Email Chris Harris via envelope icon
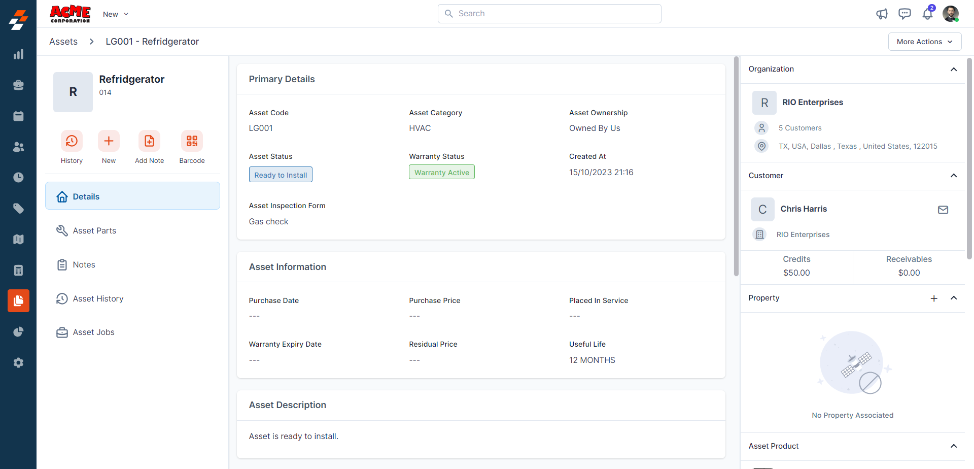Screen dimensions: 974x469 click(943, 210)
